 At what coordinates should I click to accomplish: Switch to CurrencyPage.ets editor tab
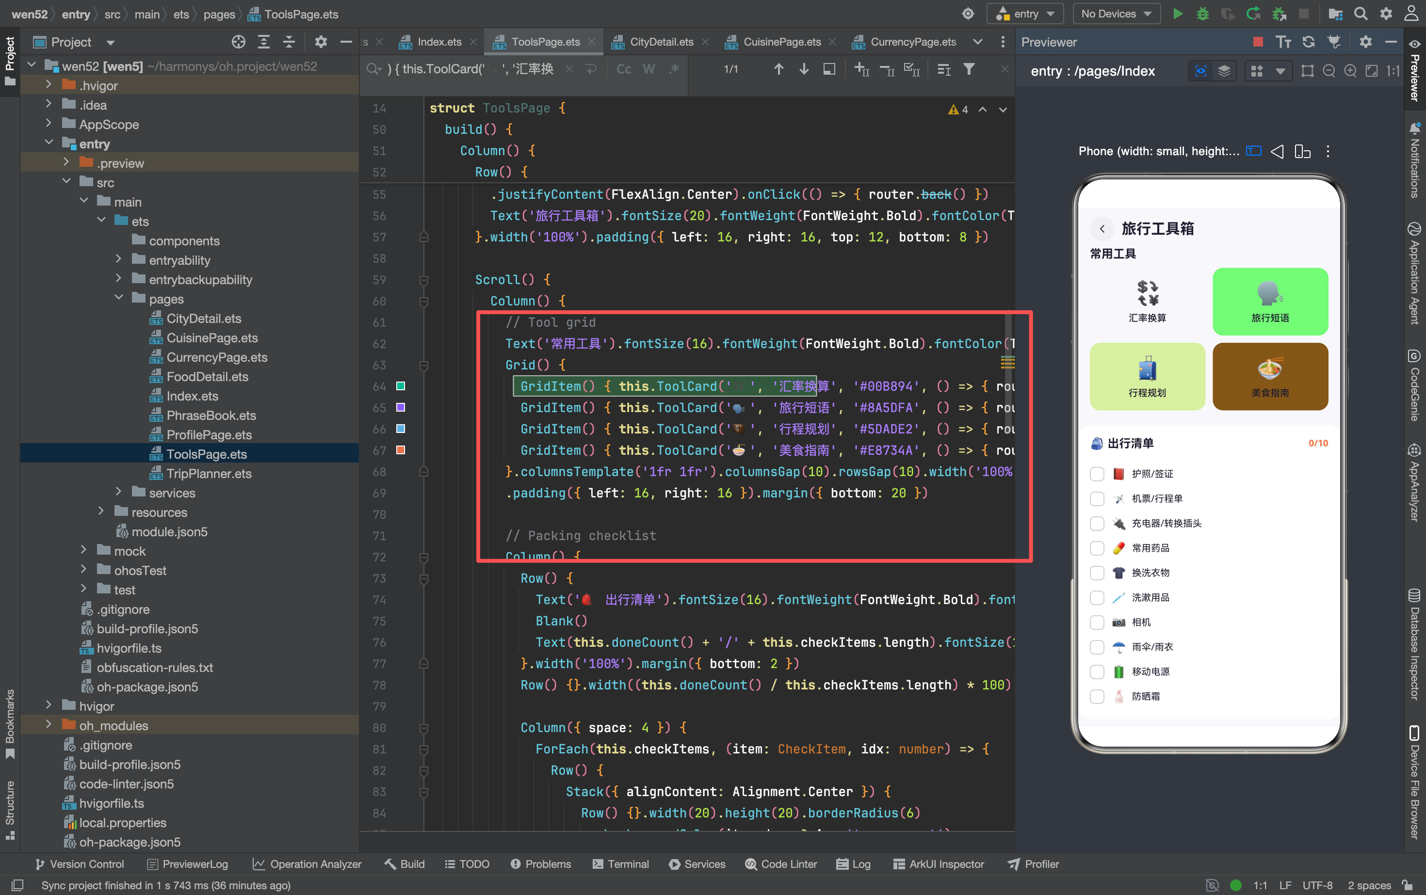(x=912, y=41)
